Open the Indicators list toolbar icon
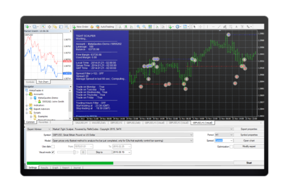Image resolution: width=287 pixels, height=189 pixels. pyautogui.click(x=171, y=27)
